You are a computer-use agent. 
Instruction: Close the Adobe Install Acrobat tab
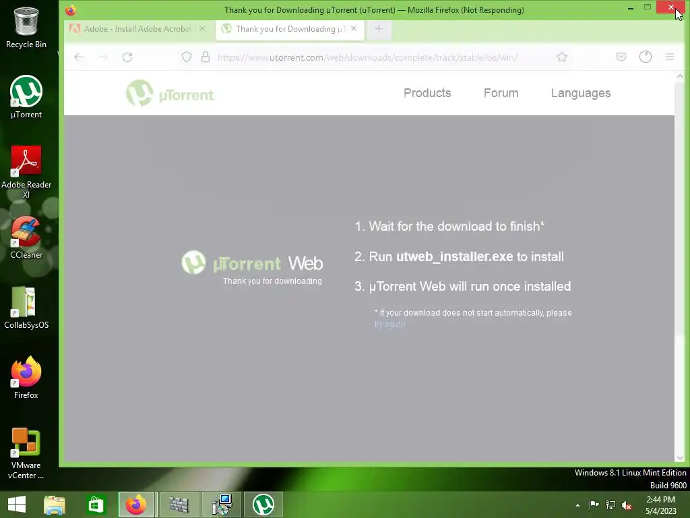pos(202,28)
